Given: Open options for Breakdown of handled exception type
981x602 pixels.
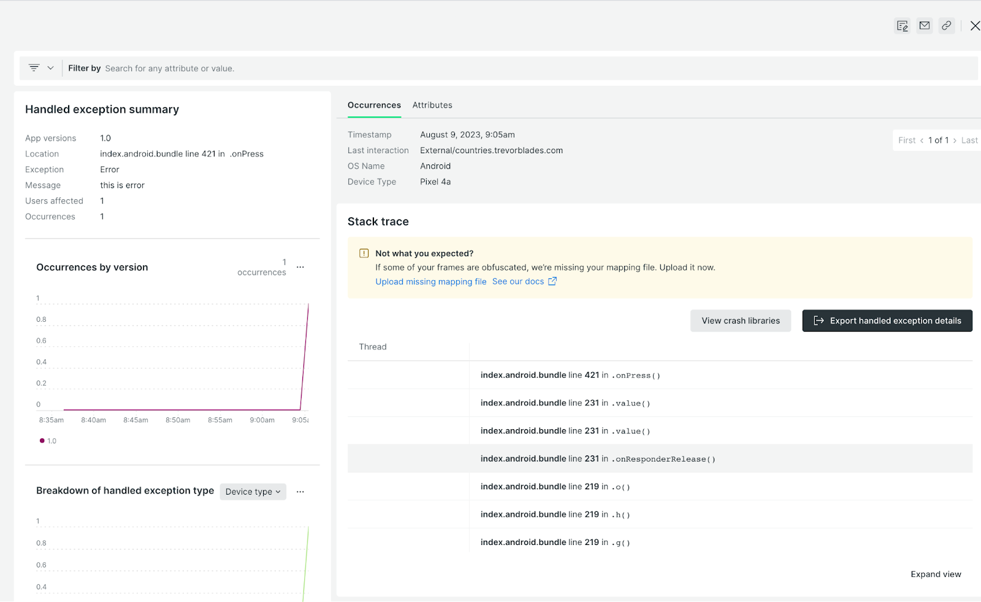Looking at the screenshot, I should [300, 491].
